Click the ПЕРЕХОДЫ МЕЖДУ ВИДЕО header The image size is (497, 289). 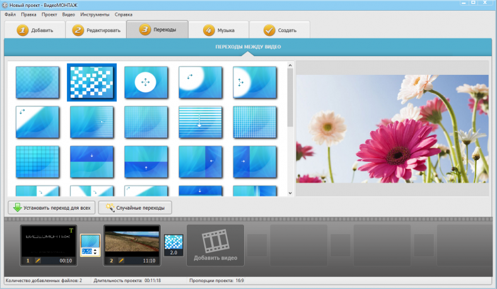coord(248,47)
